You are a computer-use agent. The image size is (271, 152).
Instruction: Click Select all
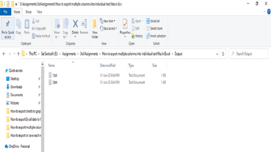(153, 21)
